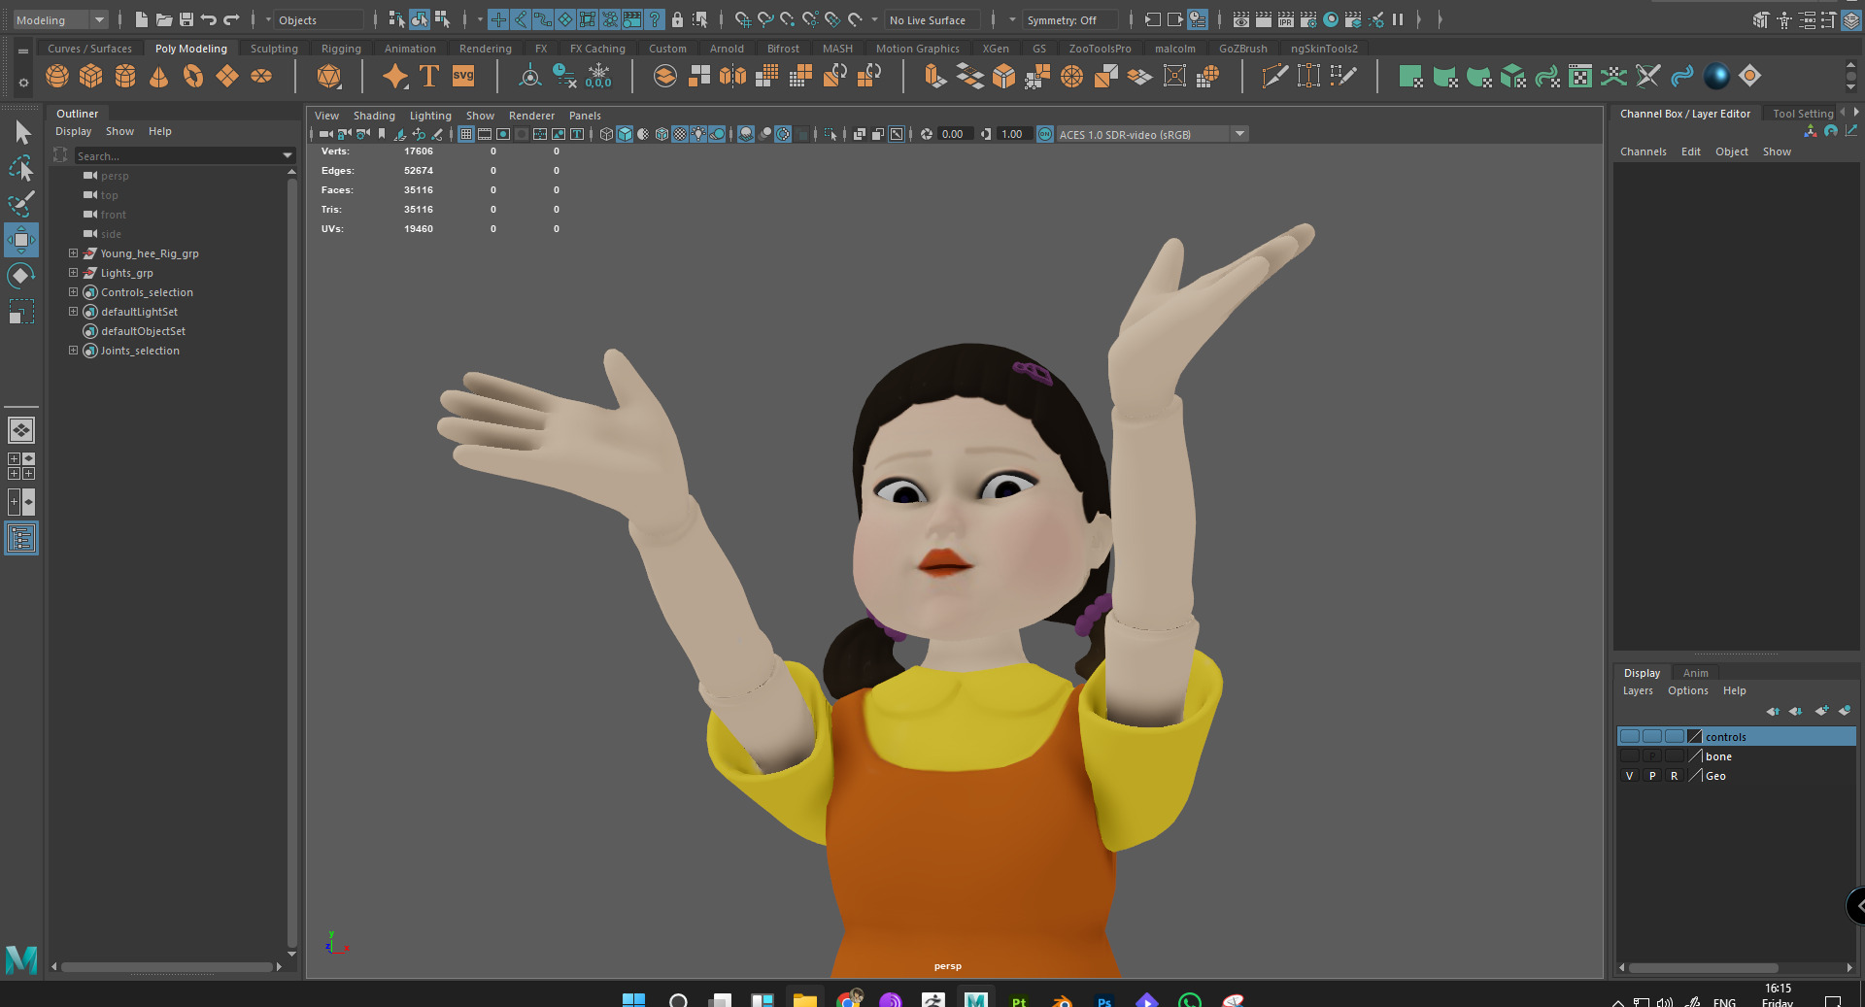Open the Outliner Display menu
Viewport: 1865px width, 1007px height.
pyautogui.click(x=73, y=131)
